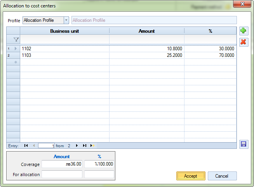
Task: Click For allocation amount field
Action: (62, 174)
